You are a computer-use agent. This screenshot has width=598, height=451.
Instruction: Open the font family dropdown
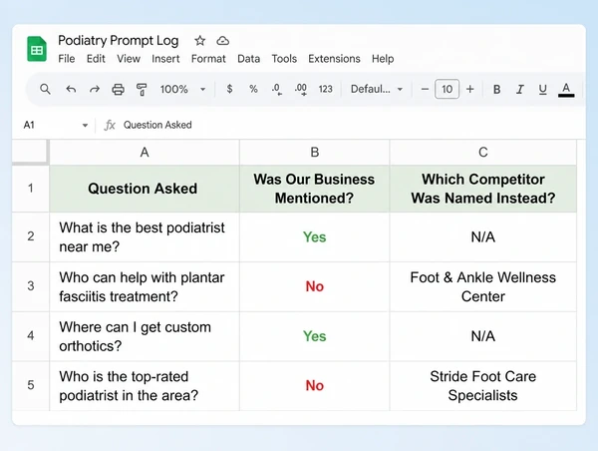click(x=377, y=89)
